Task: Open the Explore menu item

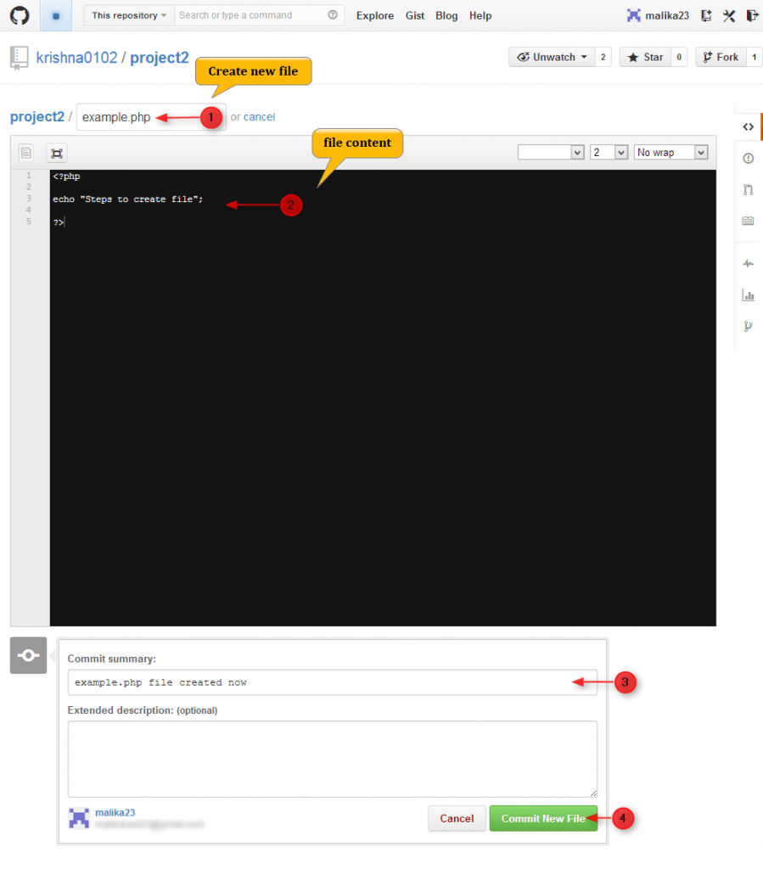Action: pyautogui.click(x=375, y=15)
